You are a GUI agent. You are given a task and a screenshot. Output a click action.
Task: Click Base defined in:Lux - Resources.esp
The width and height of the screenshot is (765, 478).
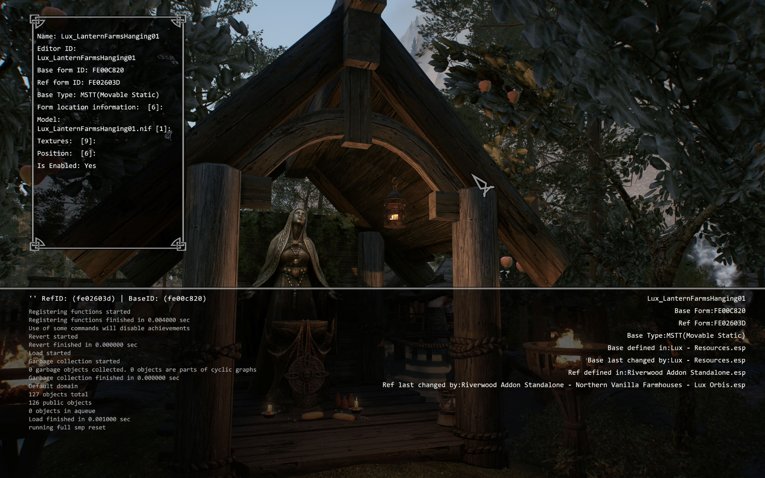676,348
